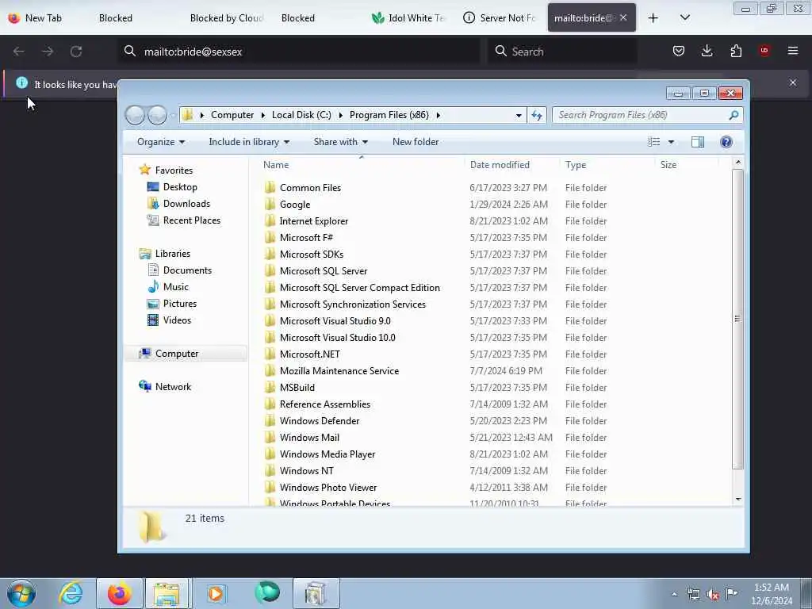Screen dimensions: 812x609
Task: Launch Internet Explorer from the taskbar
Action: click(x=71, y=593)
